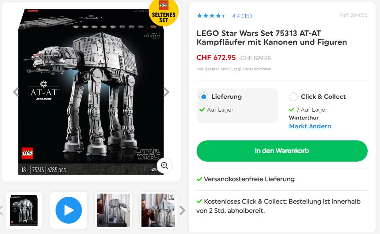This screenshot has height=234, width=380.
Task: Click the yellow Seltenes Set badge
Action: [x=163, y=13]
